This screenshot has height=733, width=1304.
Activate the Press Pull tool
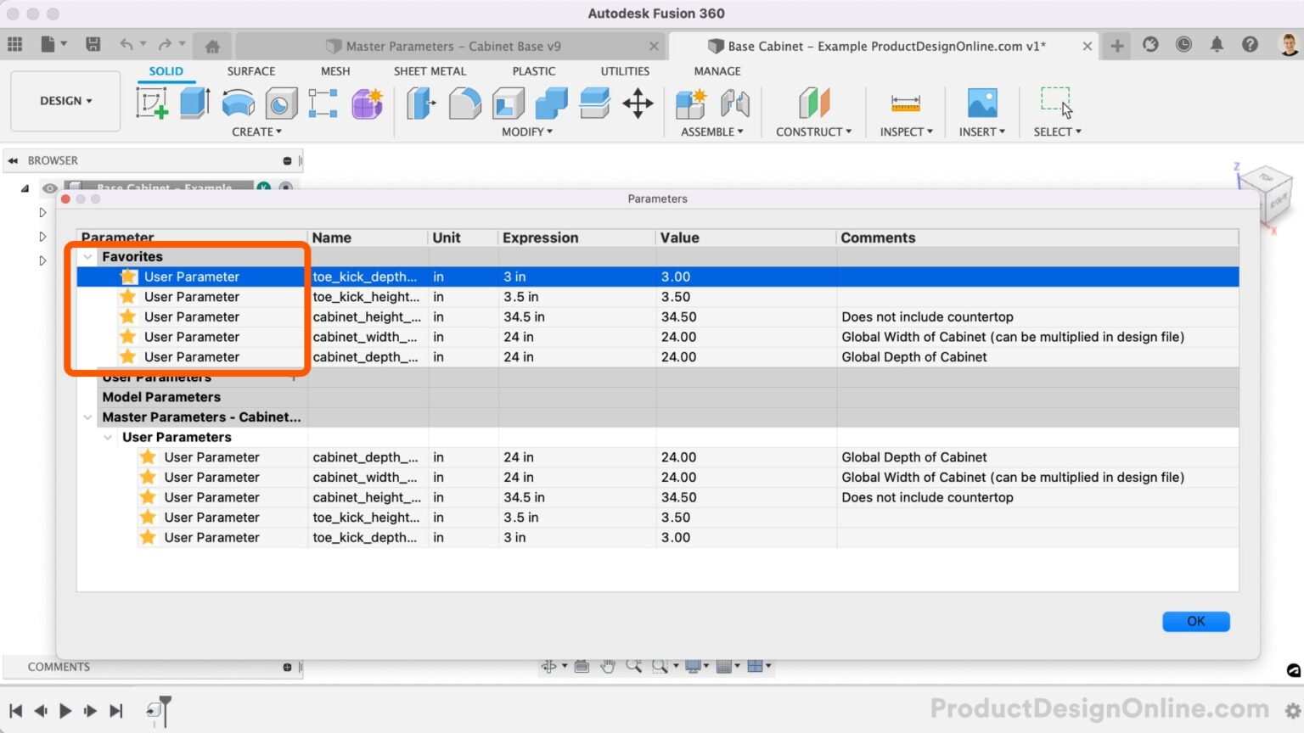coord(422,103)
